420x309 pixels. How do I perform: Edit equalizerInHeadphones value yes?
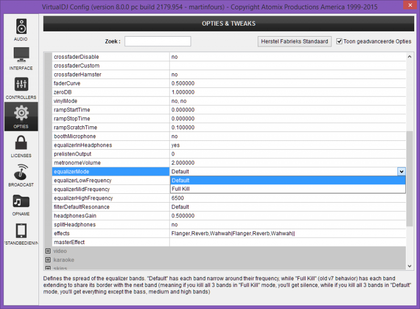(x=288, y=145)
